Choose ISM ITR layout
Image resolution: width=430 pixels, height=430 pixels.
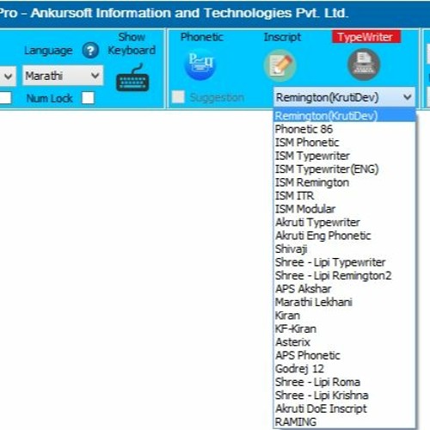coord(345,196)
